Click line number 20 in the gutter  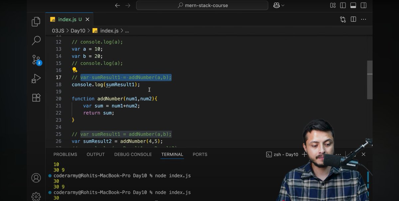[59, 99]
